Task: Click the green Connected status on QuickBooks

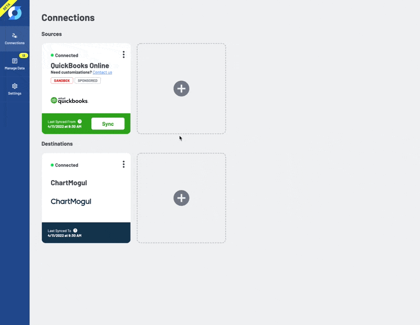Action: pyautogui.click(x=65, y=56)
